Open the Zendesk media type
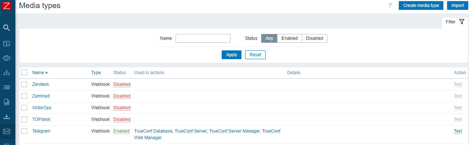The image size is (469, 145). tap(41, 84)
